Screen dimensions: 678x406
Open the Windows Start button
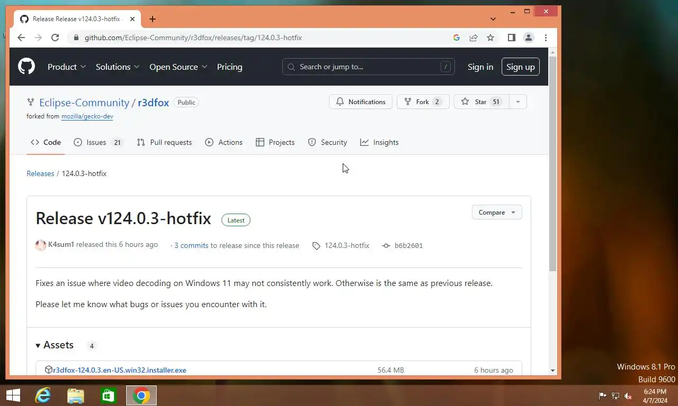pos(13,395)
